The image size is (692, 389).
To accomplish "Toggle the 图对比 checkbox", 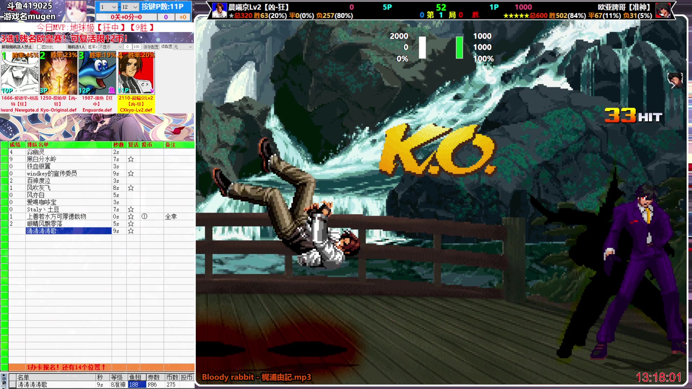I will [39, 47].
